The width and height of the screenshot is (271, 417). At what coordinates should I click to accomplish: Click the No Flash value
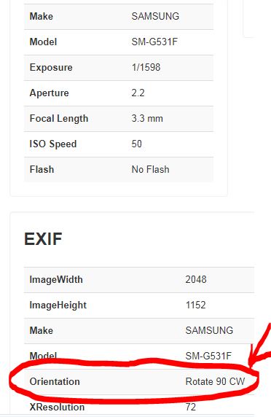150,170
